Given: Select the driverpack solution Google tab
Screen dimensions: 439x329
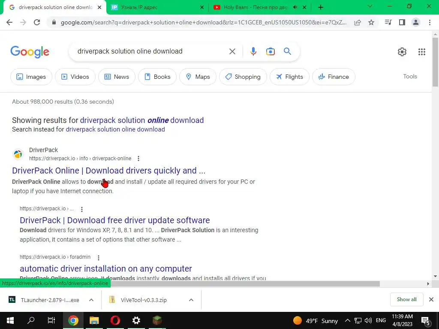Looking at the screenshot, I should (55, 7).
